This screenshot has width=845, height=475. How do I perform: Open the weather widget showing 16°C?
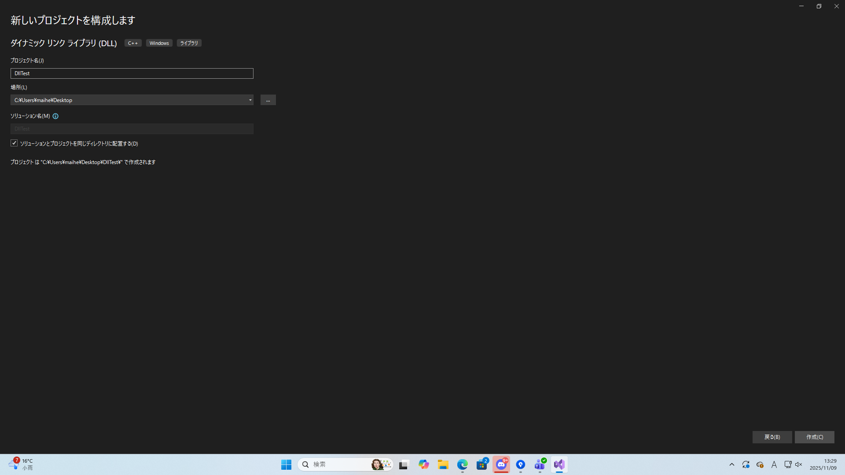(x=21, y=464)
